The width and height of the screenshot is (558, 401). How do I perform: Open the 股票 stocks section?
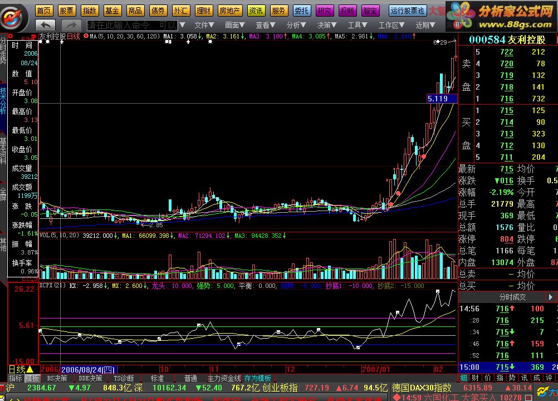[66, 11]
